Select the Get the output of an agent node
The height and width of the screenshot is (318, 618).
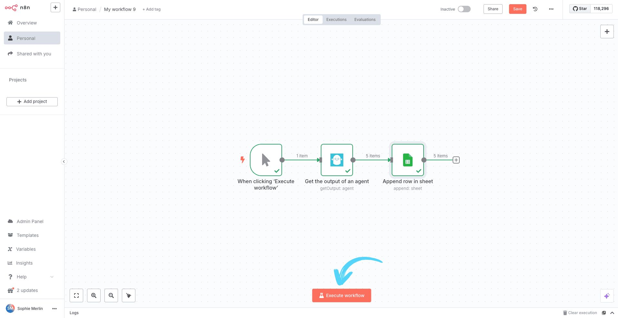tap(337, 160)
